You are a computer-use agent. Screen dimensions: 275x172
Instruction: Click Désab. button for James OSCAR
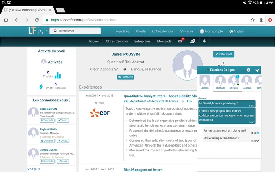[x=63, y=161]
